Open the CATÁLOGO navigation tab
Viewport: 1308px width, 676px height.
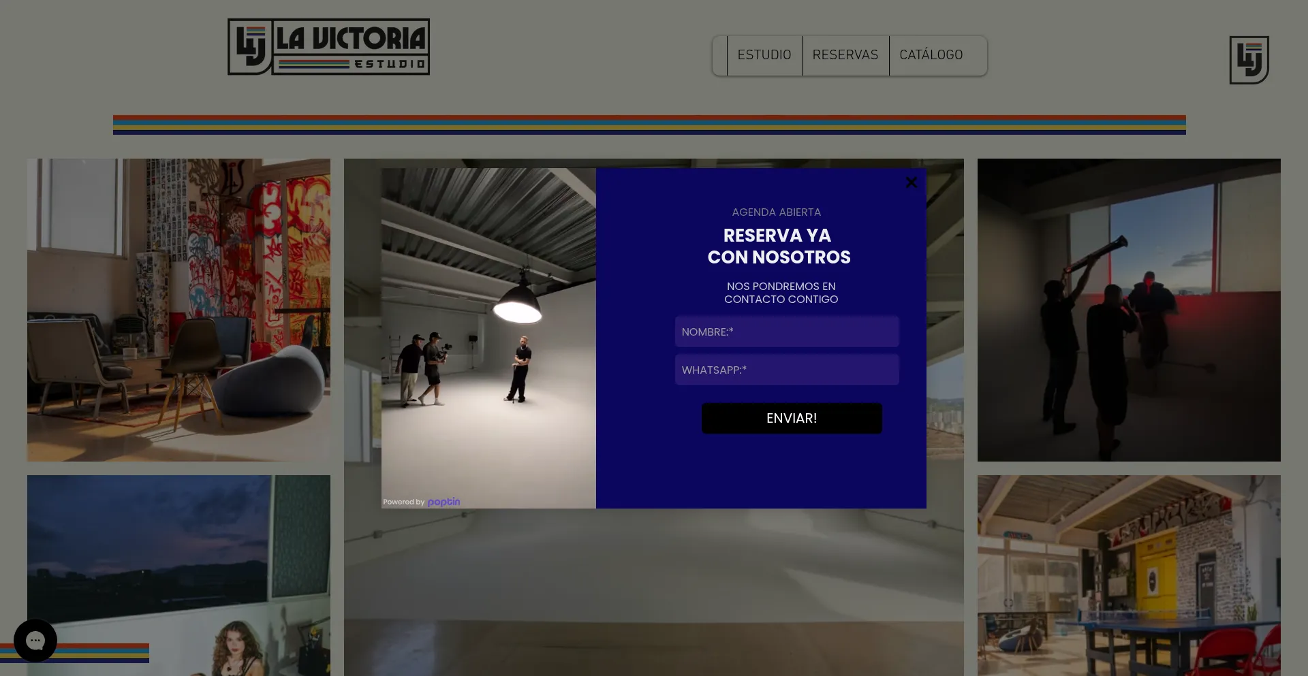pos(931,55)
